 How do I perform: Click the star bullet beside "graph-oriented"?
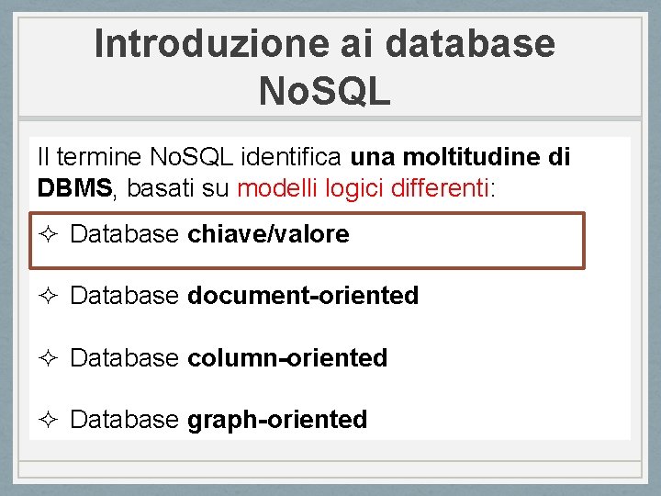48,420
